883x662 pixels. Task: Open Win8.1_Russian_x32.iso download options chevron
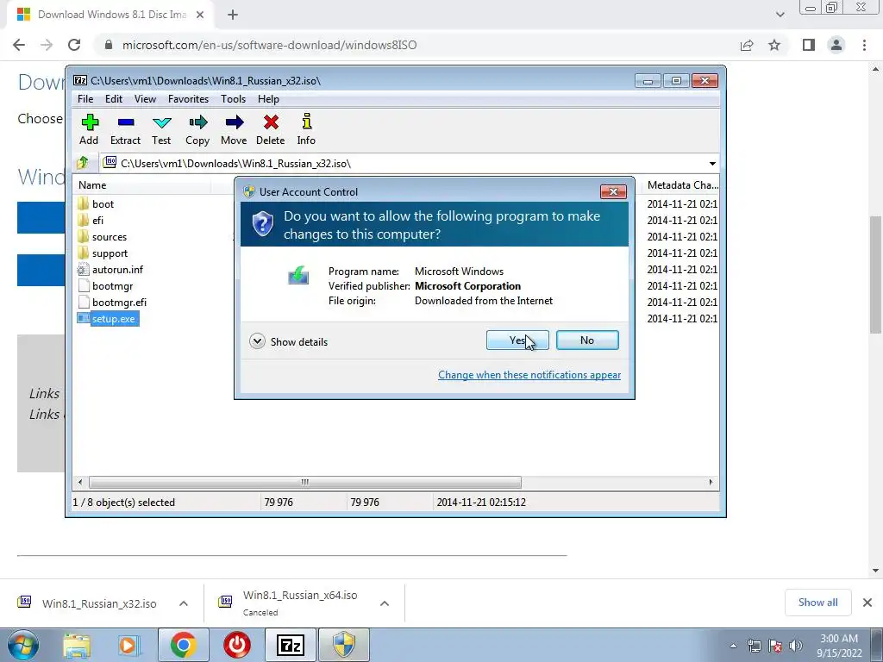point(184,603)
